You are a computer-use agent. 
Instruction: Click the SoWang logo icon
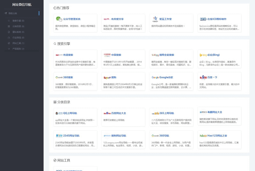point(155,55)
